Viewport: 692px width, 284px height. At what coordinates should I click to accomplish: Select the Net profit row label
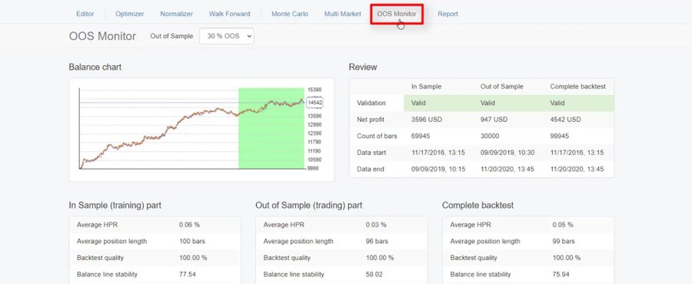371,119
